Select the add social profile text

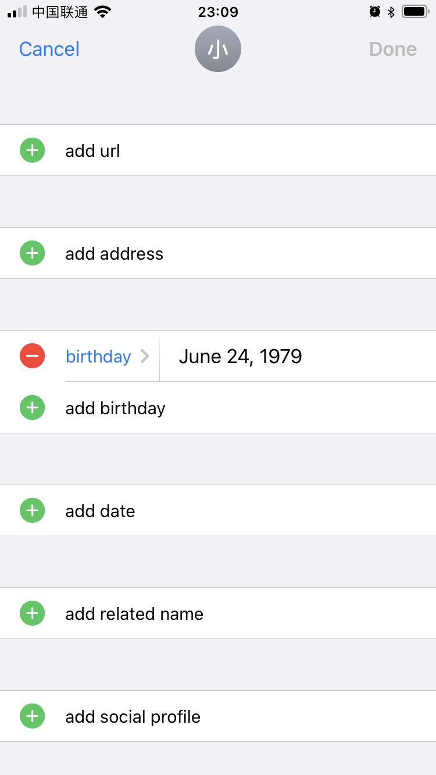pyautogui.click(x=133, y=717)
